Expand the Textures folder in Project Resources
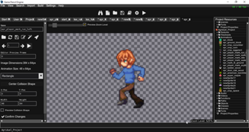249x132 pixels. 217,32
